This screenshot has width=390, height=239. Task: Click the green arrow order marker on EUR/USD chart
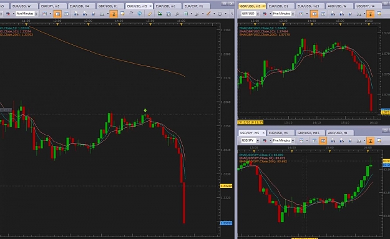pos(145,110)
